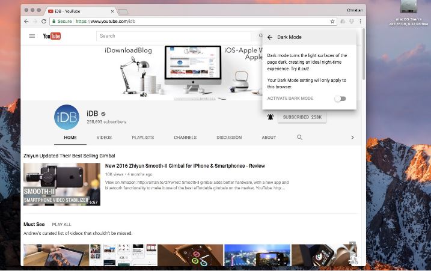
Task: Select the About tab
Action: tap(269, 138)
